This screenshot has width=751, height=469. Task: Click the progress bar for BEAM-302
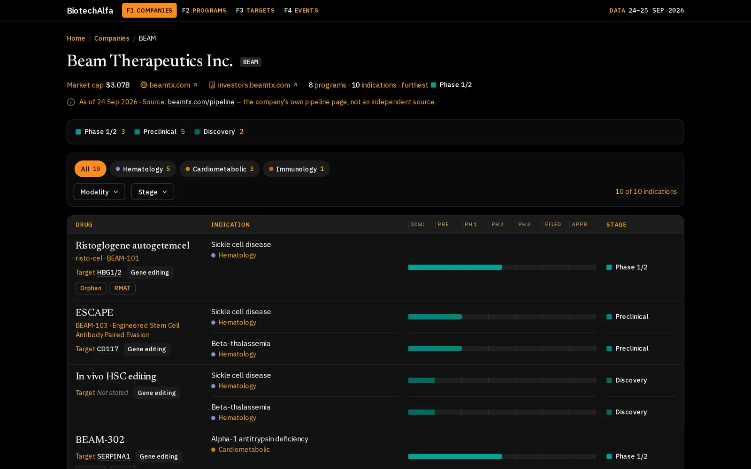502,456
